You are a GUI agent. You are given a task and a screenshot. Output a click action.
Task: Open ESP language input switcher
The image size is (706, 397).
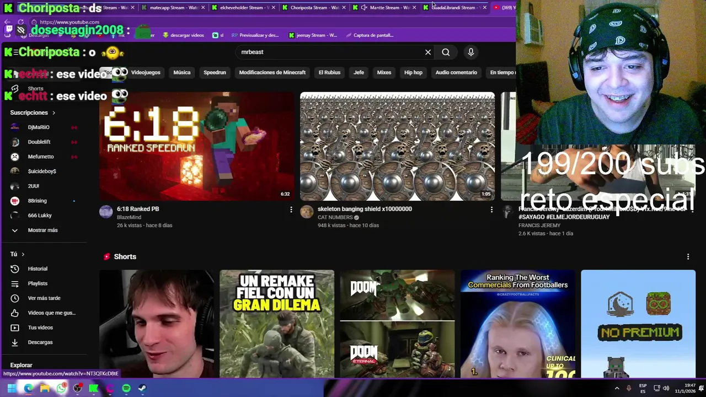tap(643, 388)
